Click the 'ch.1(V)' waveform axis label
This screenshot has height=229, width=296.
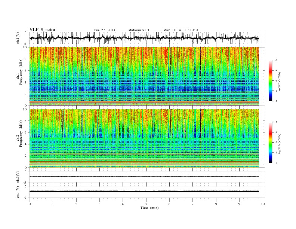click(x=18, y=38)
